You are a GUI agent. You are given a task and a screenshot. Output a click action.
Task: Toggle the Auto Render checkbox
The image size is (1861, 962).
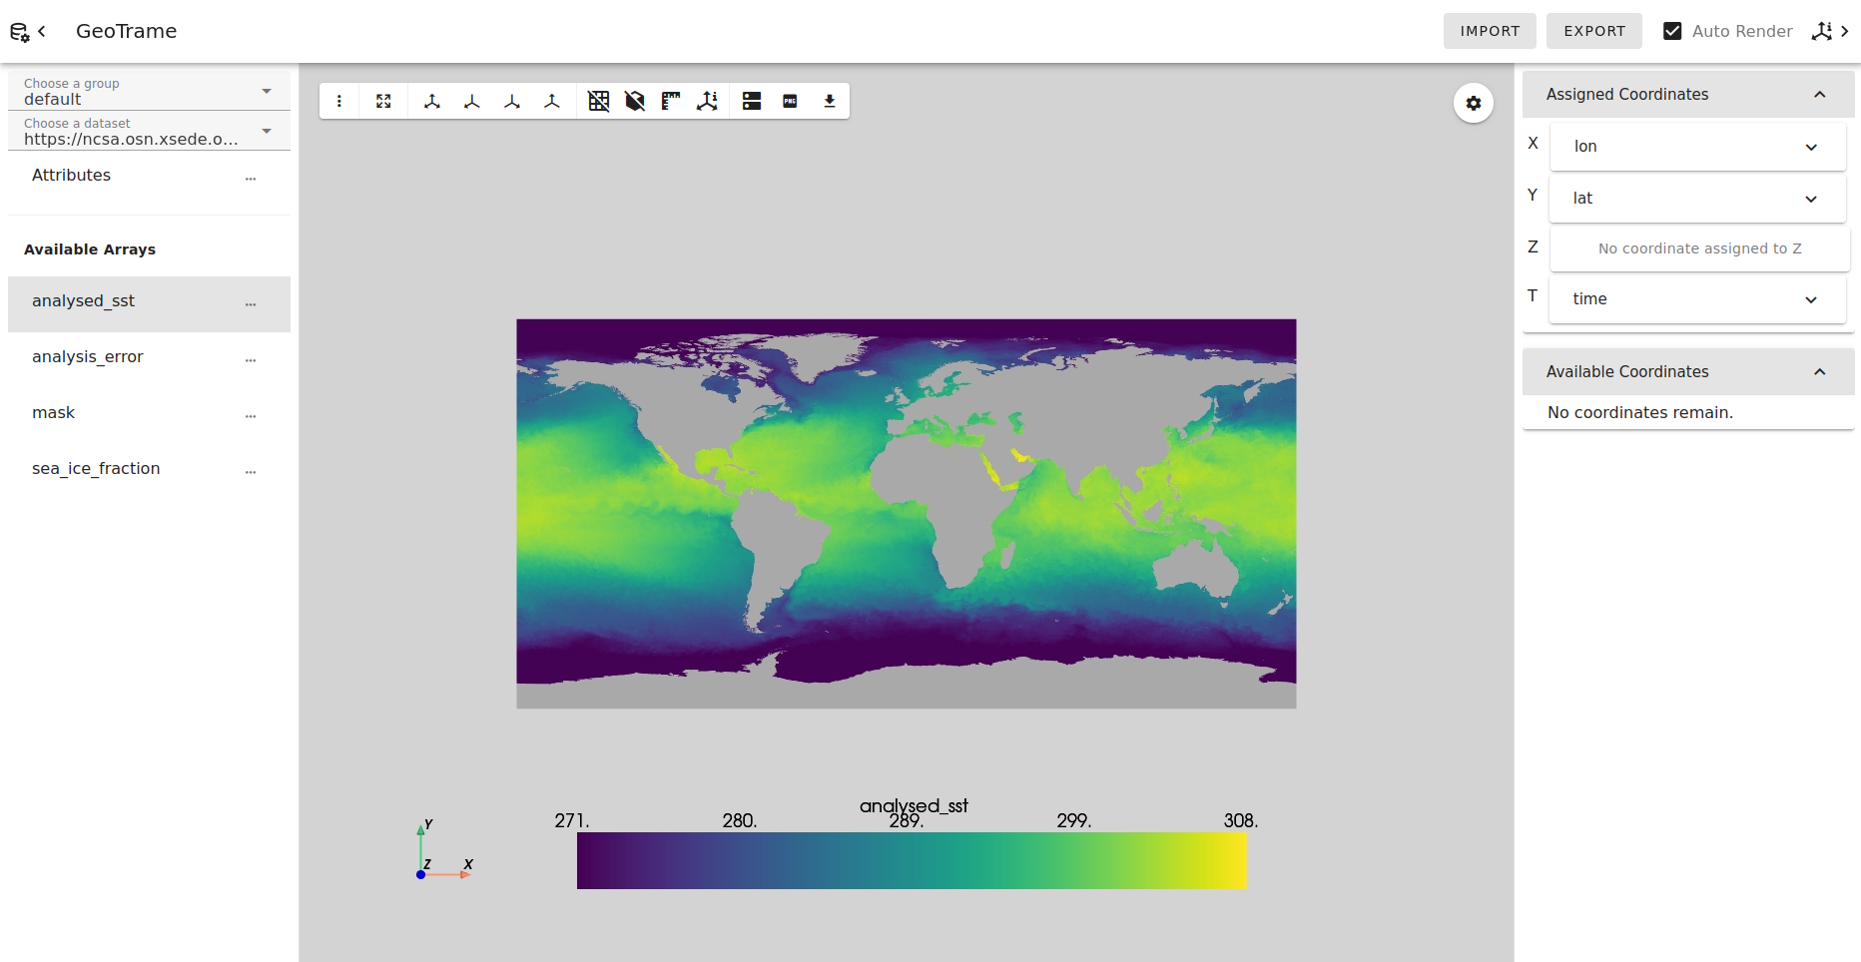pyautogui.click(x=1672, y=31)
